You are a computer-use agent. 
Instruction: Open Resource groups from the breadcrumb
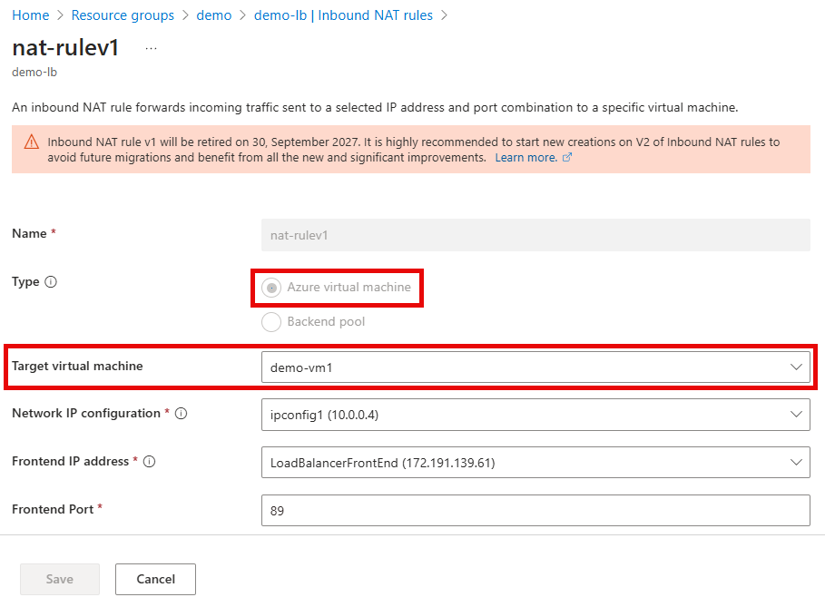coord(123,15)
